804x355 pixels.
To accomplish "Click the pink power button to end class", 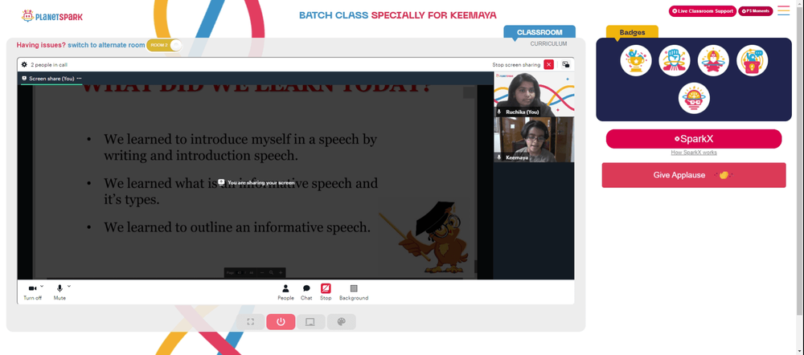I will click(281, 322).
